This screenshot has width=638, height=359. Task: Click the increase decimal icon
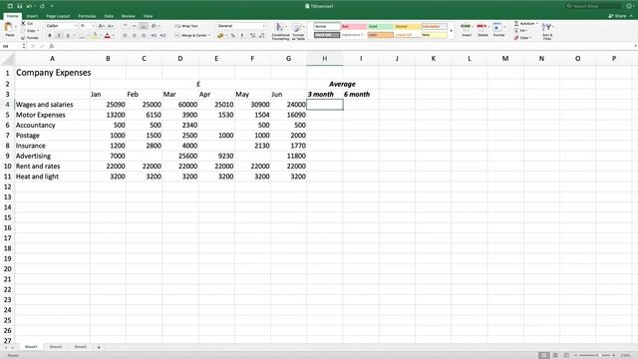click(x=252, y=36)
